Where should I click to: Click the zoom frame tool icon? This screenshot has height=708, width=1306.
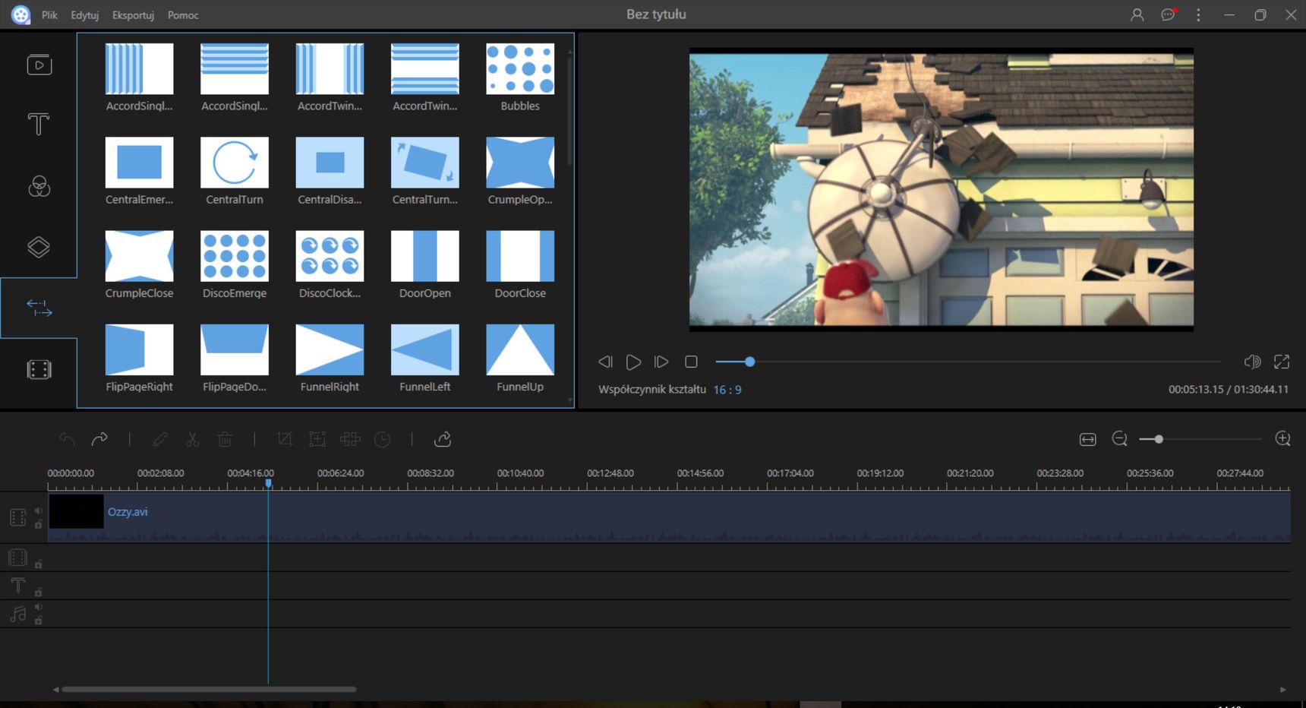[317, 439]
